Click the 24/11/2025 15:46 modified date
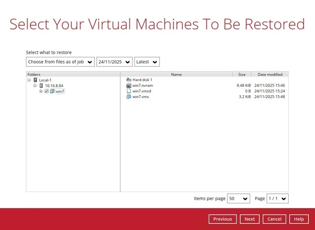This screenshot has width=315, height=230. [269, 86]
